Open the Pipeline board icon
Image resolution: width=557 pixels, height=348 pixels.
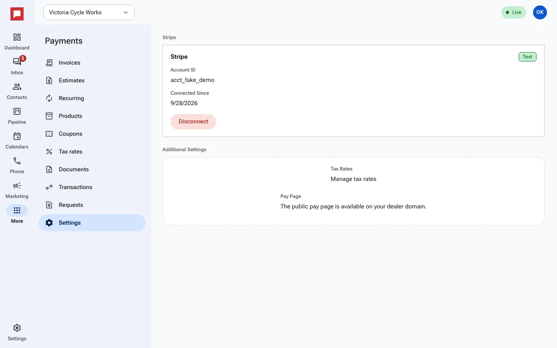[17, 111]
